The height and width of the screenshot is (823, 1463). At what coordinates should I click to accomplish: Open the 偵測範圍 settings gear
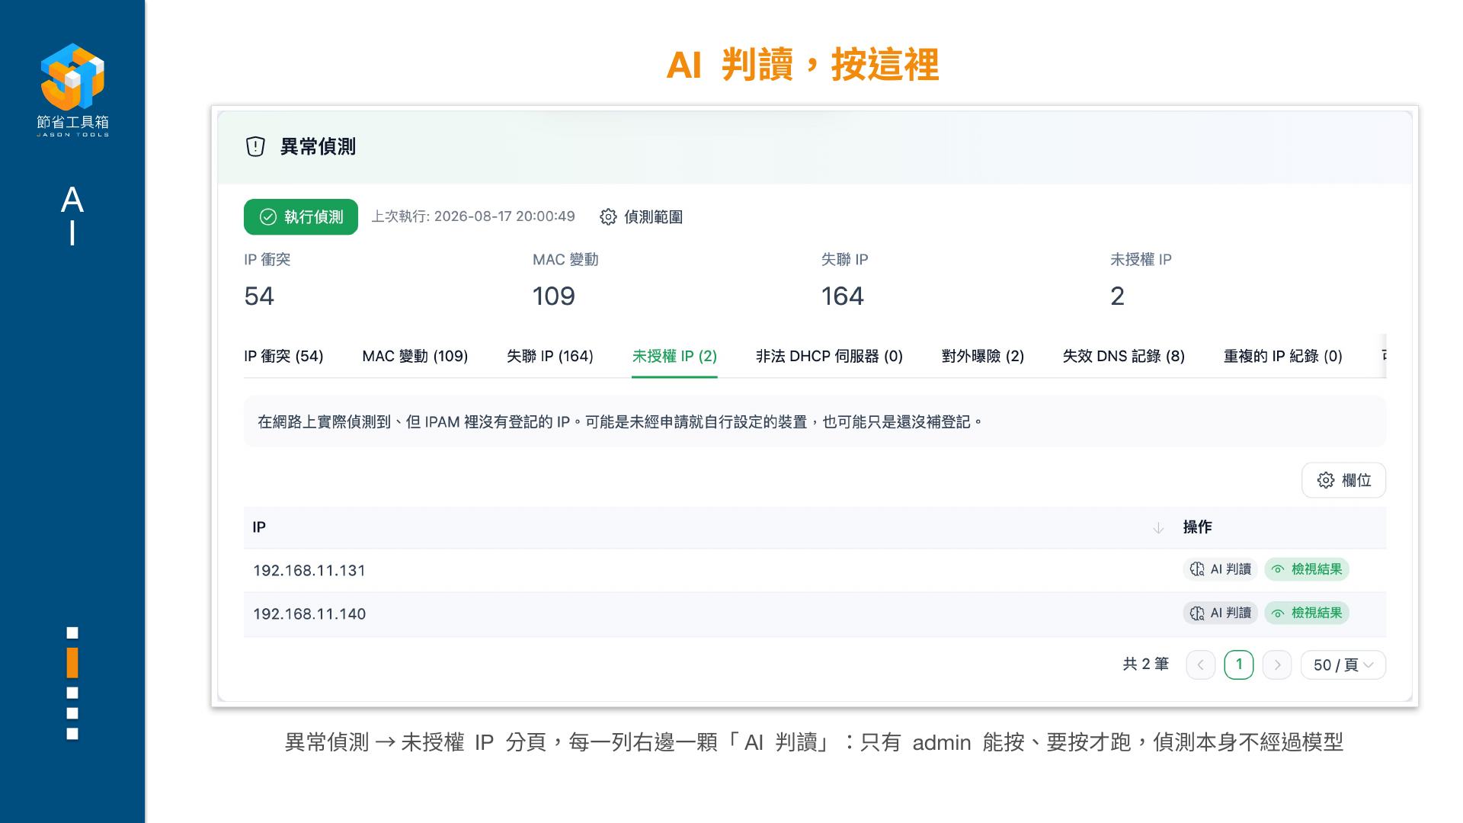(x=608, y=217)
